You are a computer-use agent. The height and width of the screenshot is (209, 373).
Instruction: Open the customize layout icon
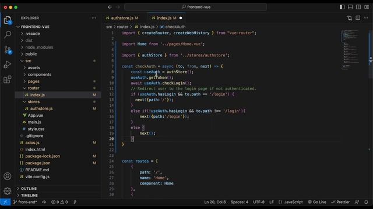367,7
